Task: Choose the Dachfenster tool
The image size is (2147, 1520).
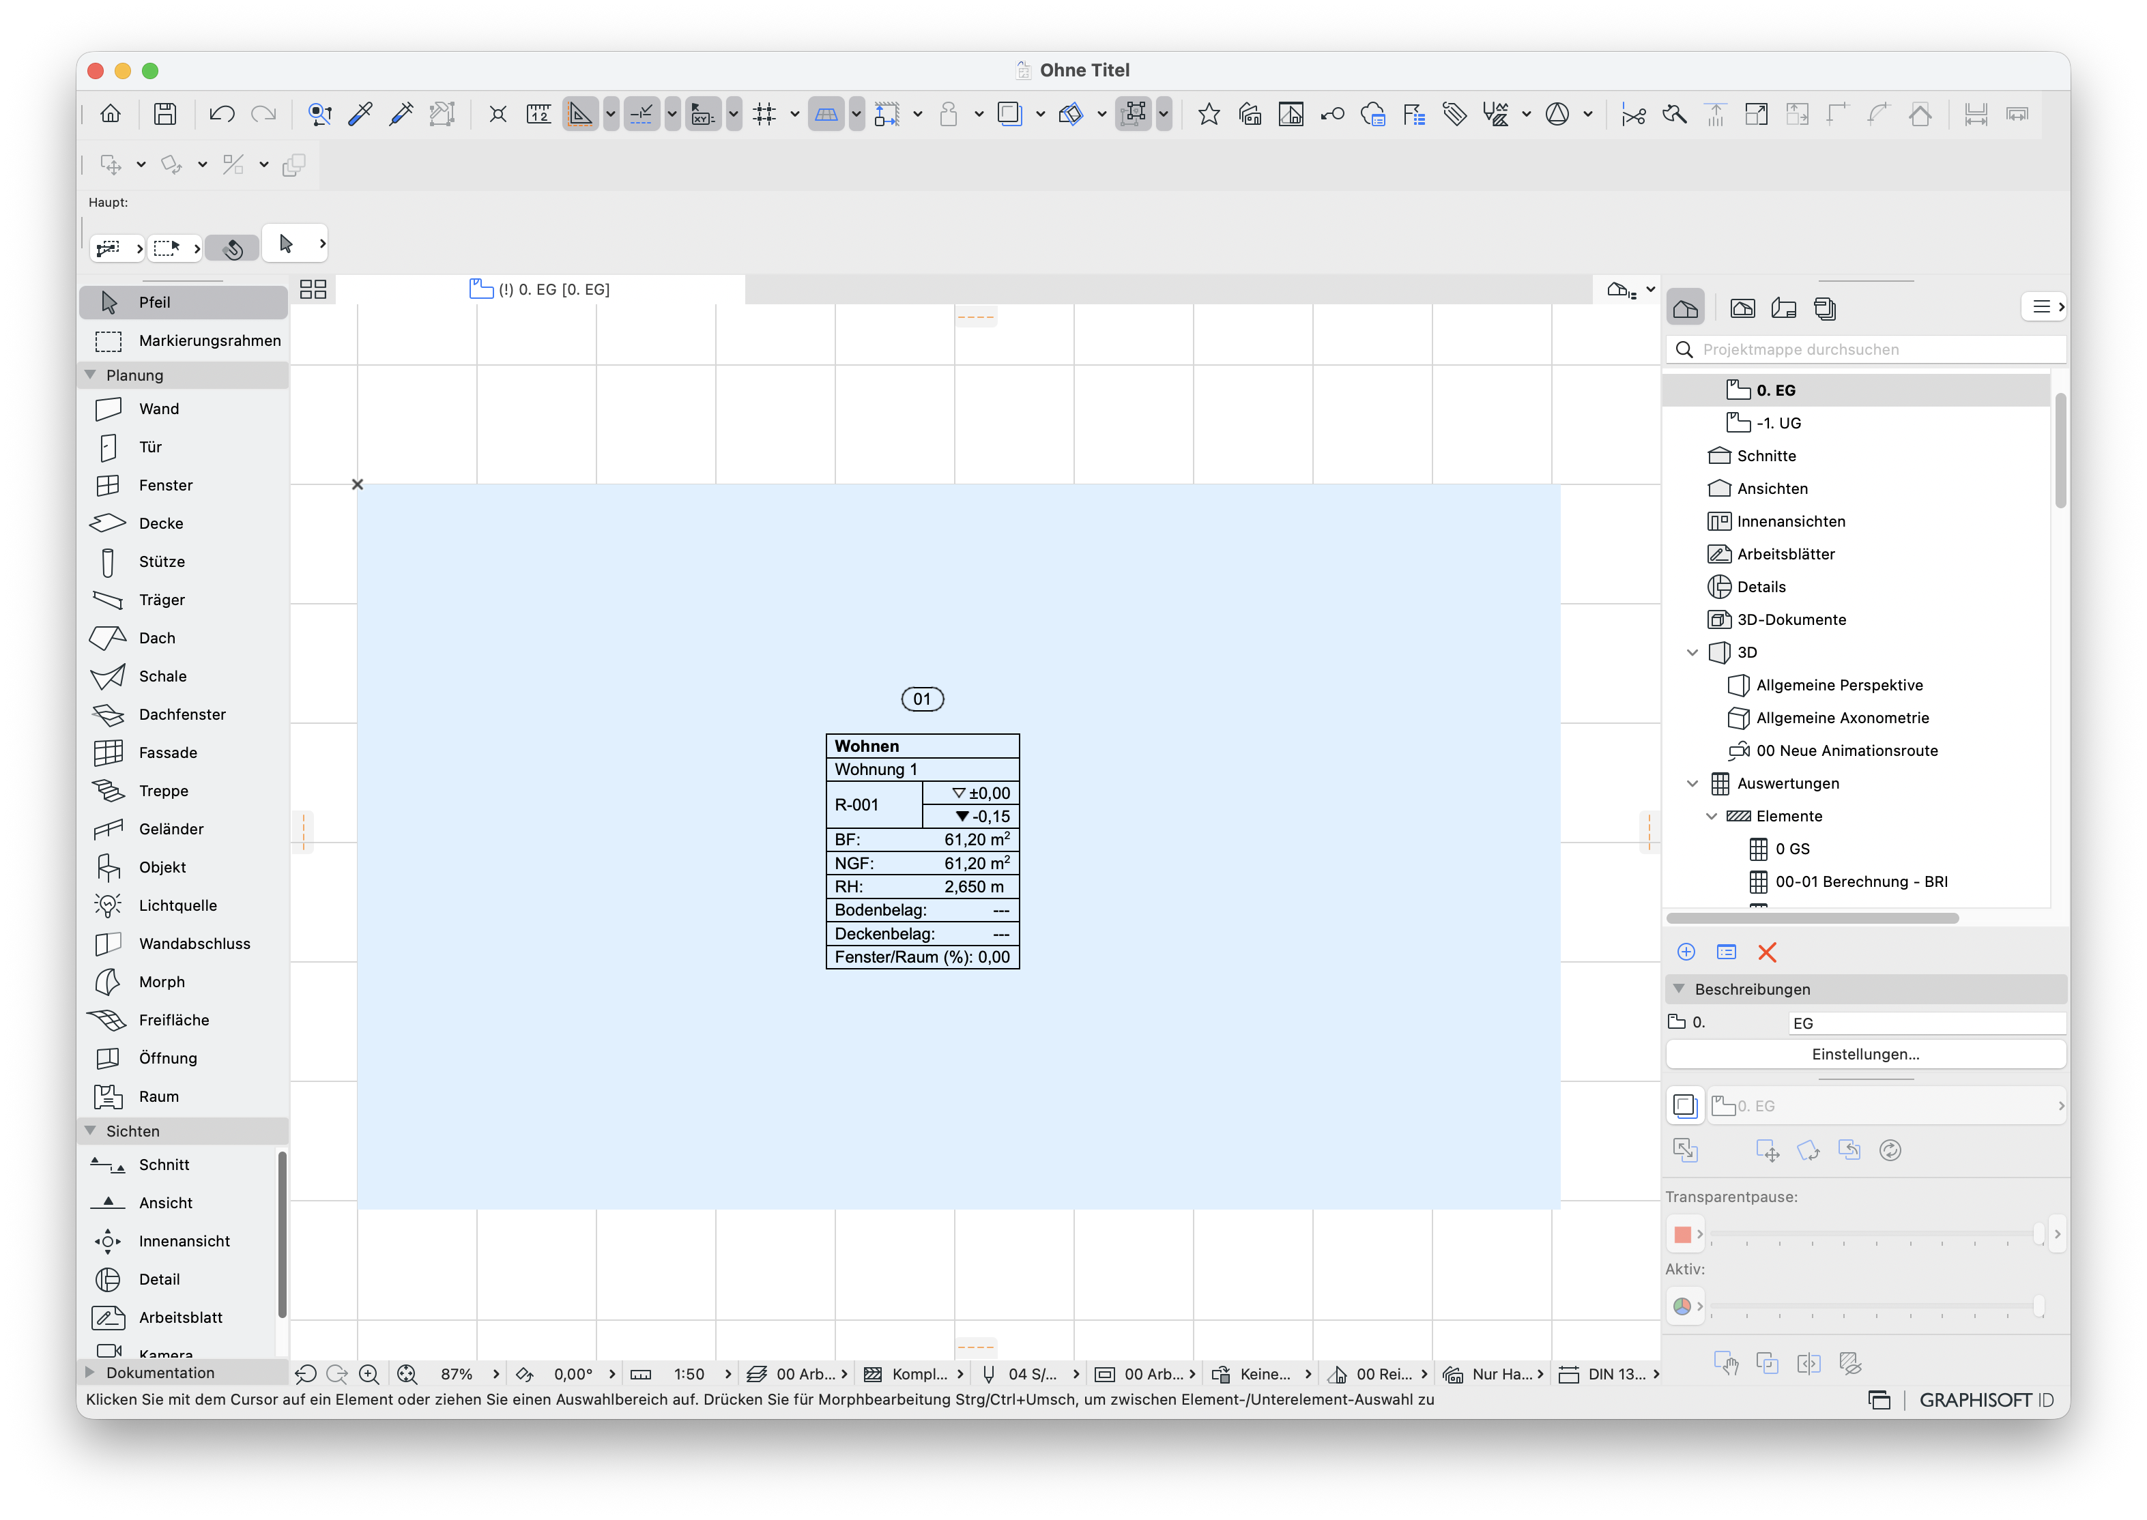Action: [183, 714]
